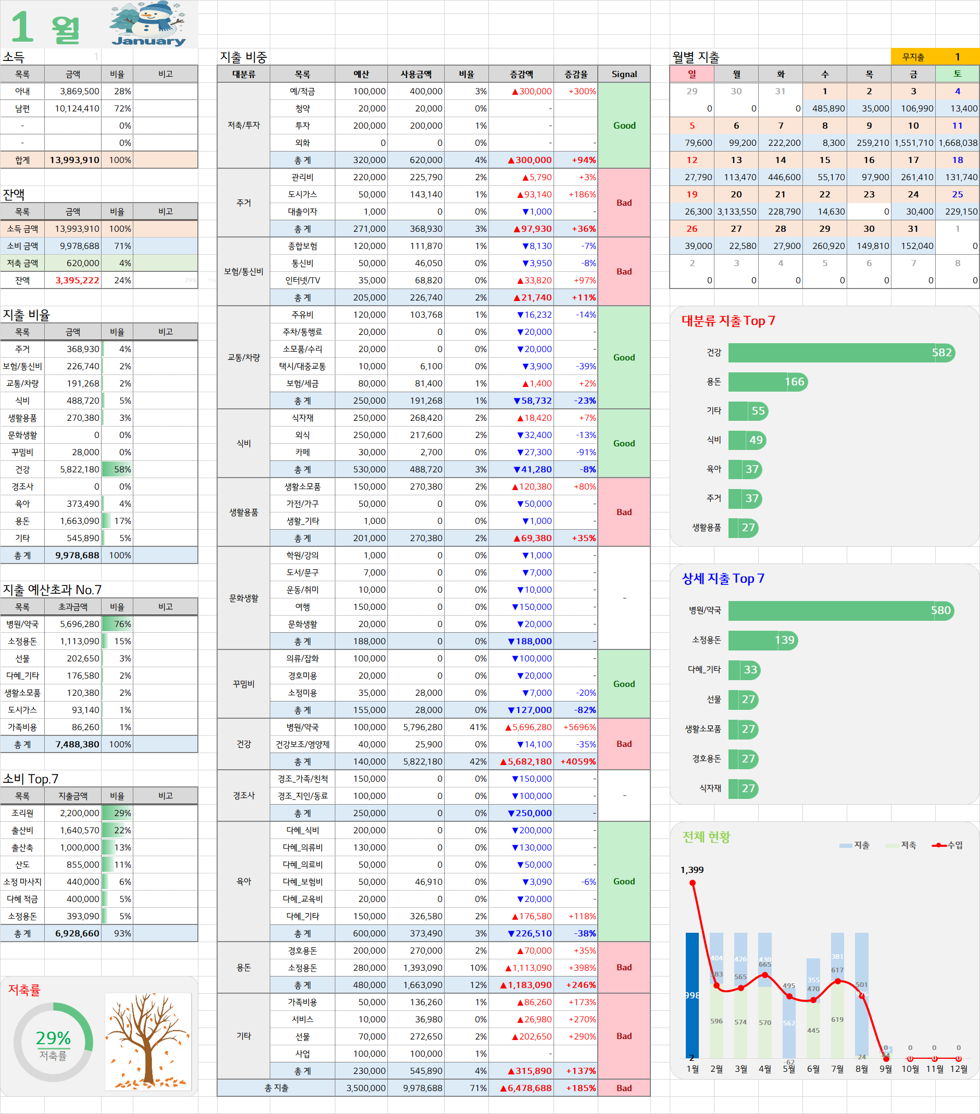This screenshot has width=980, height=1114.
Task: Click the 병원/약국 bar showing 580
Action: pos(841,610)
